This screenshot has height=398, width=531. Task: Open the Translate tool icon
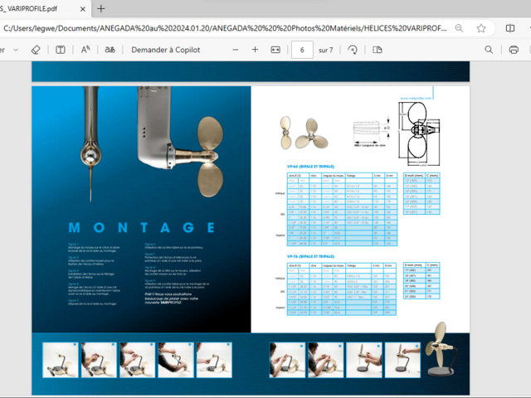110,50
